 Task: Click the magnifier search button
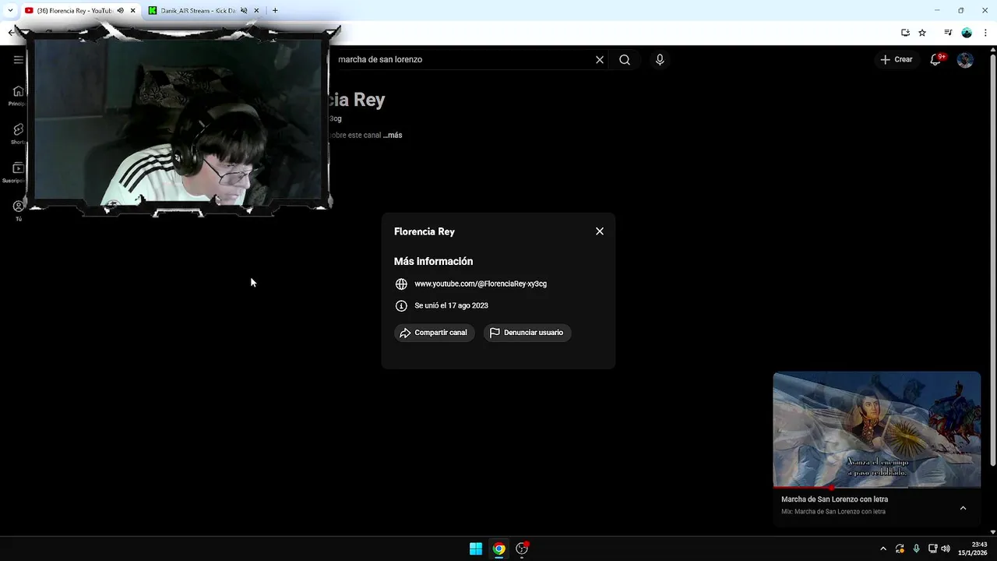tap(625, 60)
